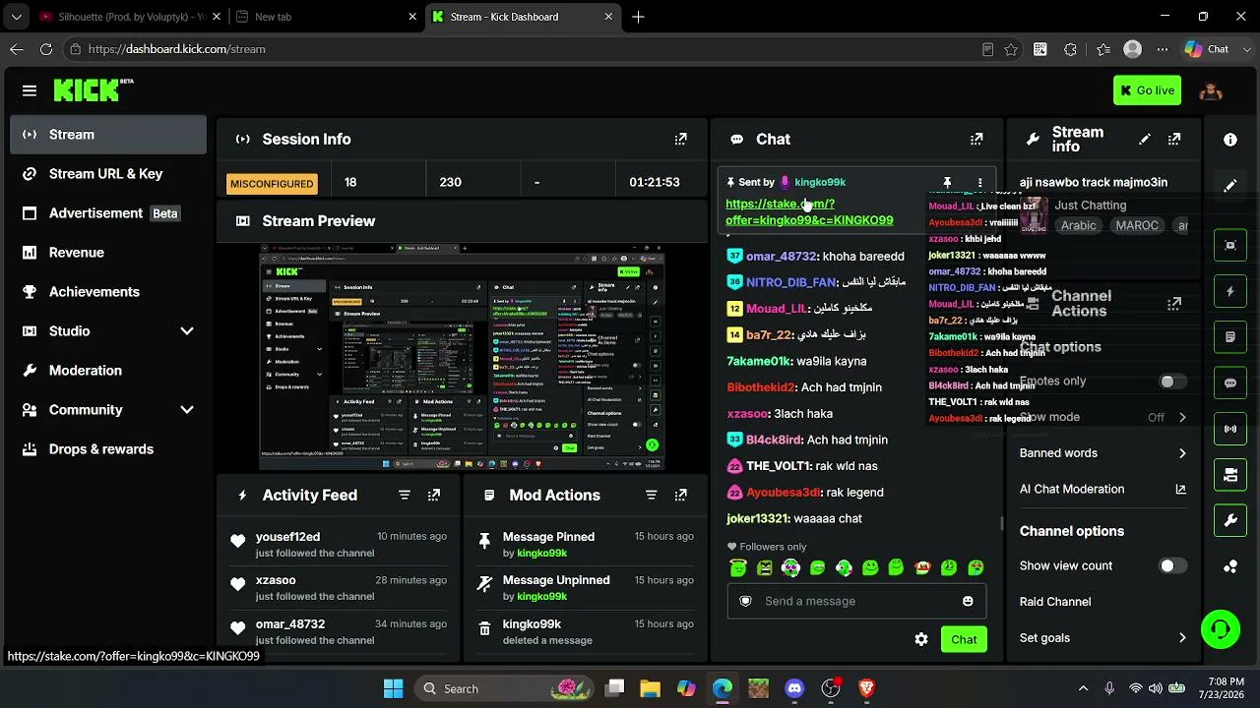Open the layout dots icon in right sidebar
The height and width of the screenshot is (708, 1260).
pos(1230,566)
